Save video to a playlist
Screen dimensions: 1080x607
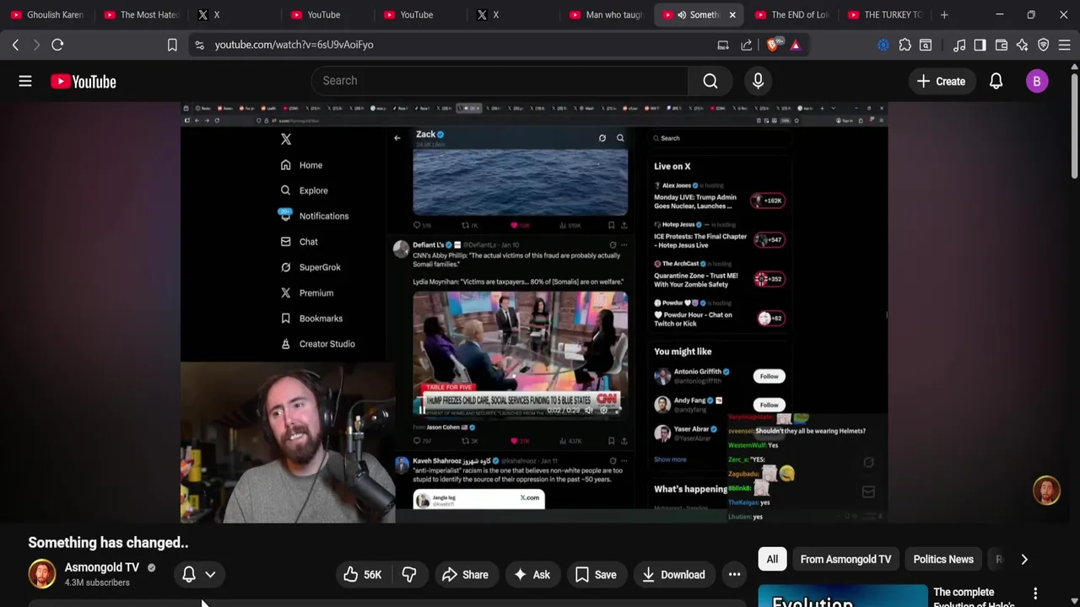pyautogui.click(x=596, y=574)
